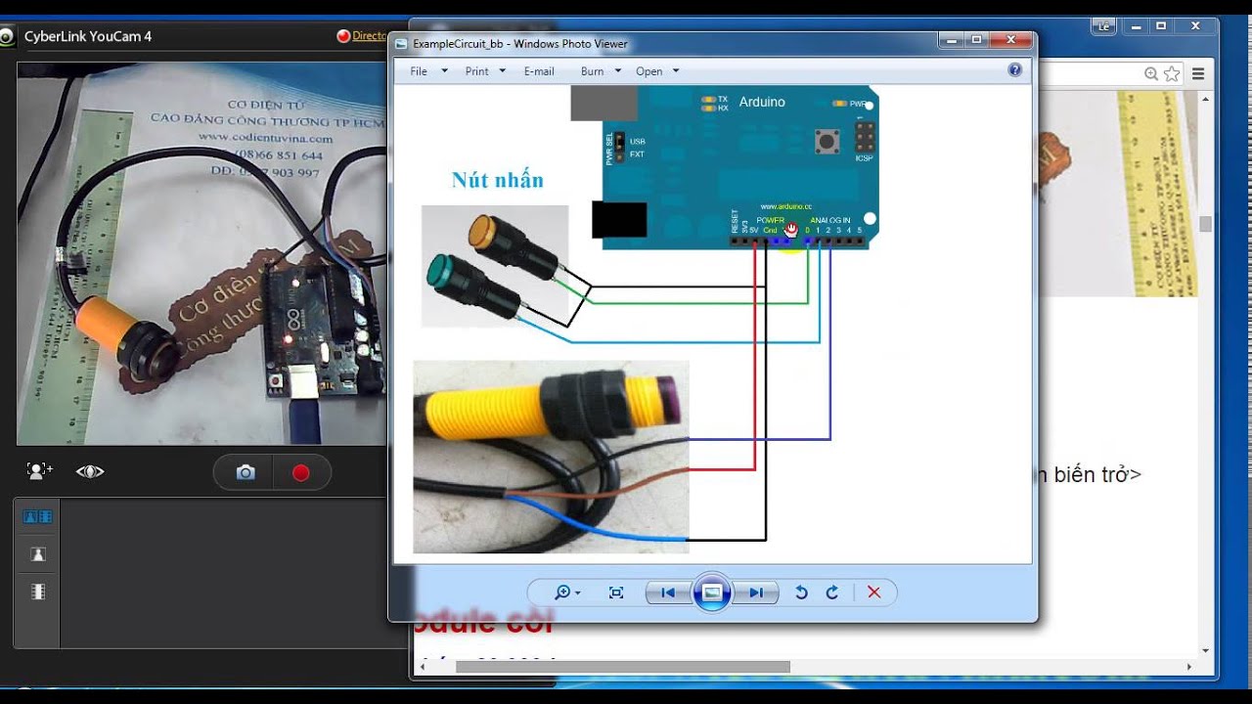Click the CyberLink YouCam logo icon
Screen dimensions: 1252x704
[x=7, y=37]
